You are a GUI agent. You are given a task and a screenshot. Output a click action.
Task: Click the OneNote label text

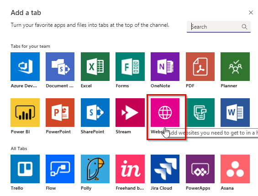160,86
